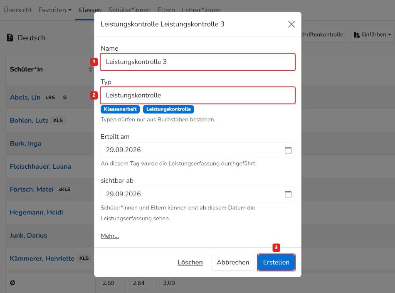395x293 pixels.
Task: Select the Leistungskontrolle type tag
Action: 168,109
